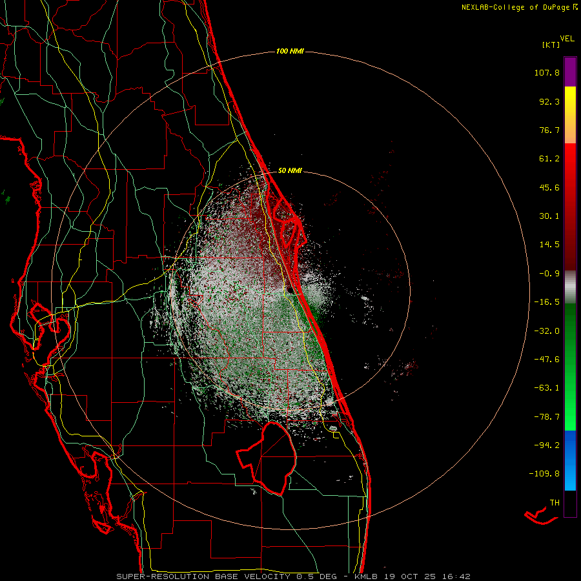This screenshot has width=581, height=581.
Task: Click the NEXLAB-College of DuPage credit text
Action: pyautogui.click(x=519, y=7)
